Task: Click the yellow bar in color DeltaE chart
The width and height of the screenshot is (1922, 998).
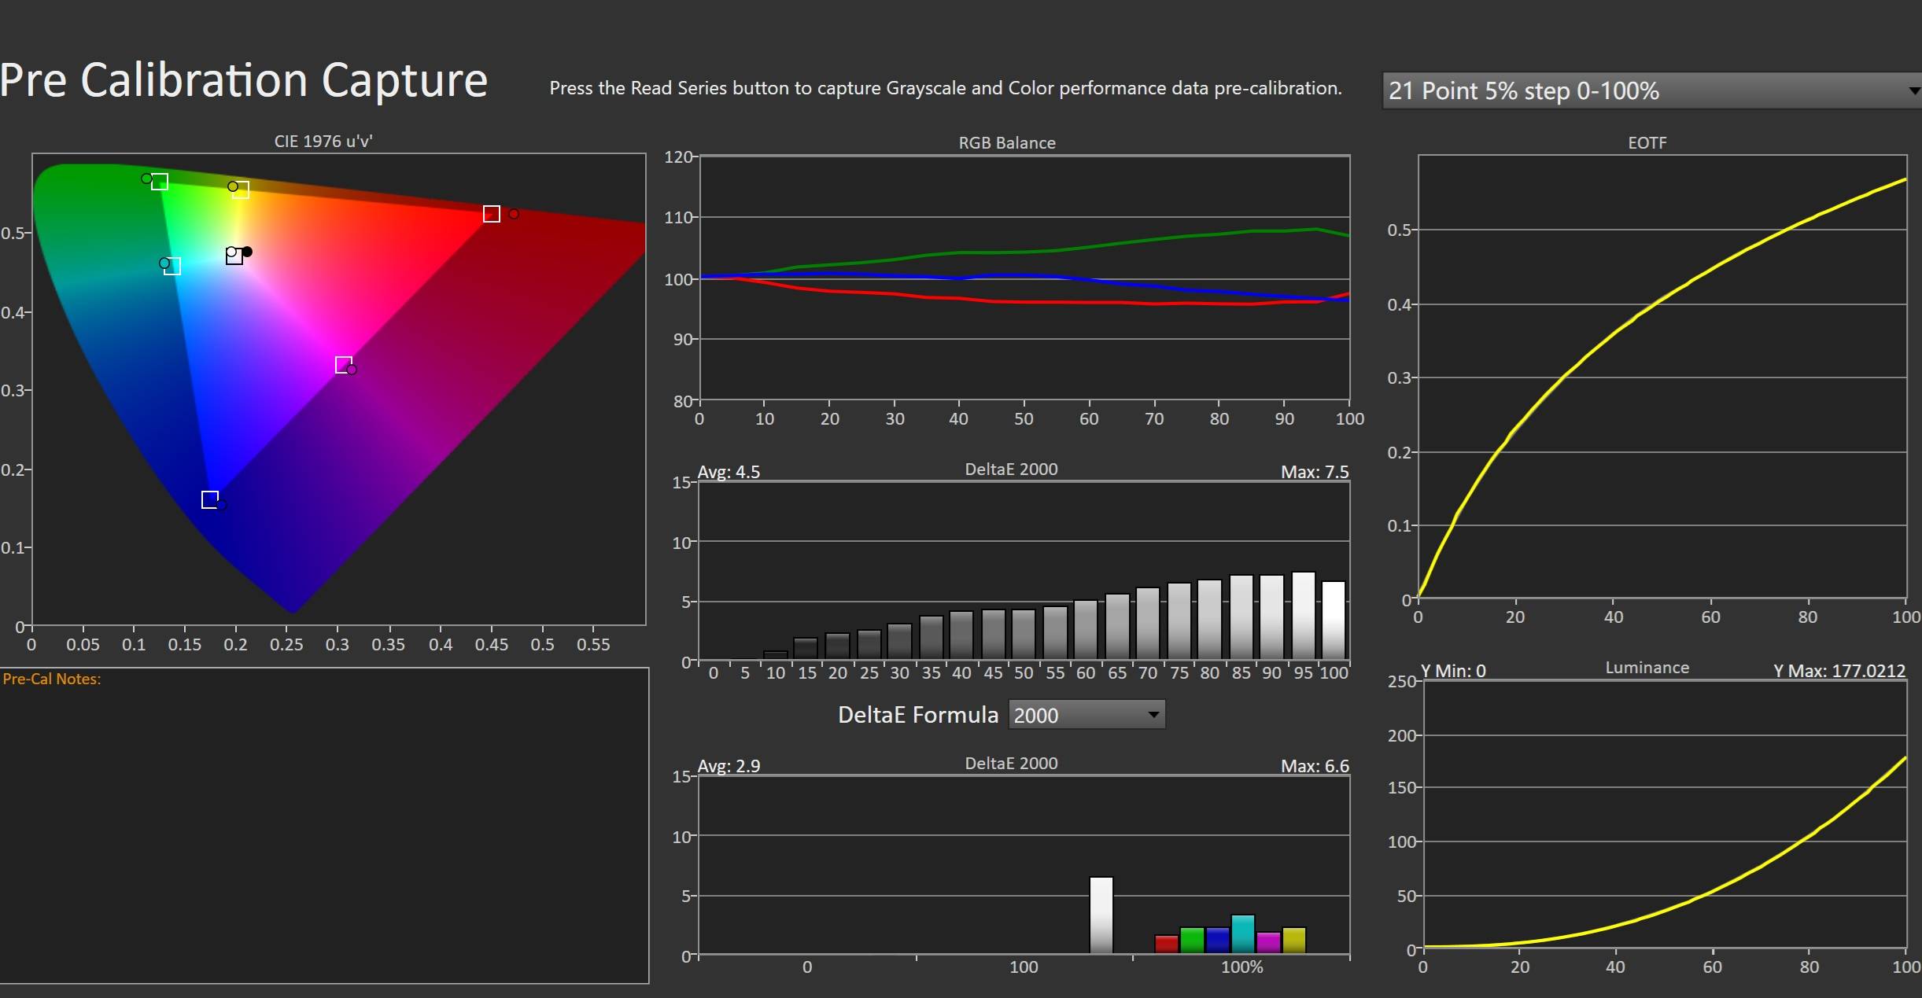Action: [x=1293, y=941]
